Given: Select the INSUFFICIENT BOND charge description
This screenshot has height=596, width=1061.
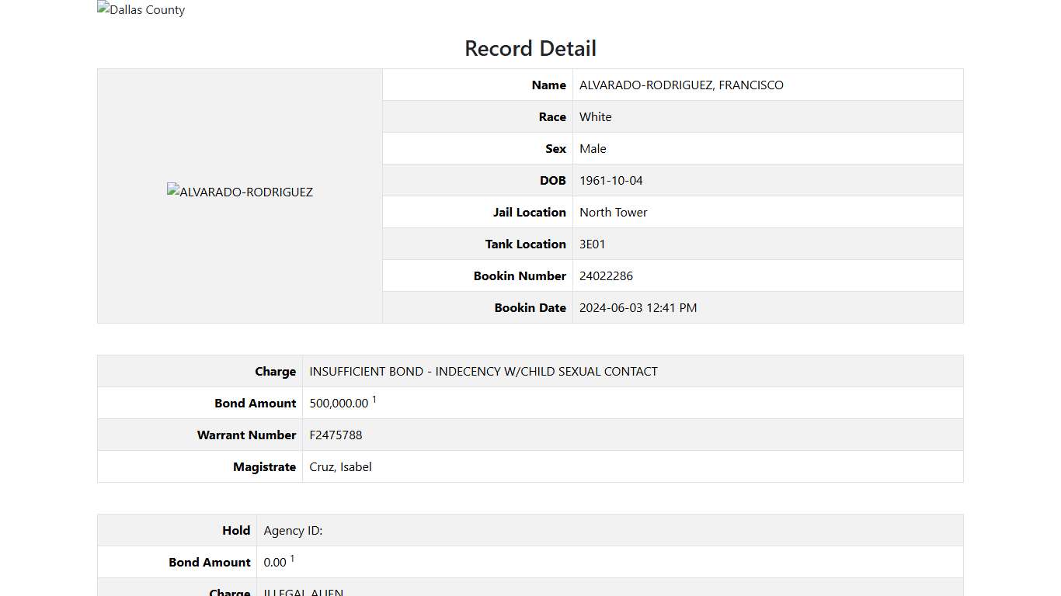Looking at the screenshot, I should coord(483,371).
